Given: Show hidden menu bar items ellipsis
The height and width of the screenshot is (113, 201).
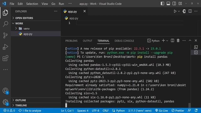Looking at the screenshot, I should 70,3.
